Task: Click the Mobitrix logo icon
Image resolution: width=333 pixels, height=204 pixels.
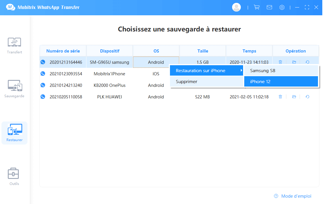Action: pyautogui.click(x=10, y=7)
